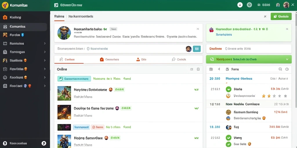Toggle the green checkmark beside Herte
The width and height of the screenshot is (297, 148).
pos(229,89)
